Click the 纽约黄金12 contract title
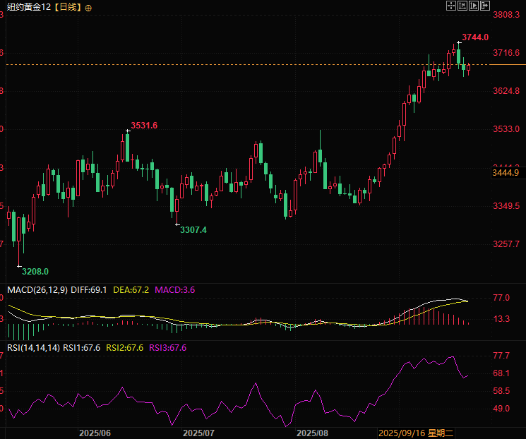Viewport: 526px width, 439px height. click(29, 7)
